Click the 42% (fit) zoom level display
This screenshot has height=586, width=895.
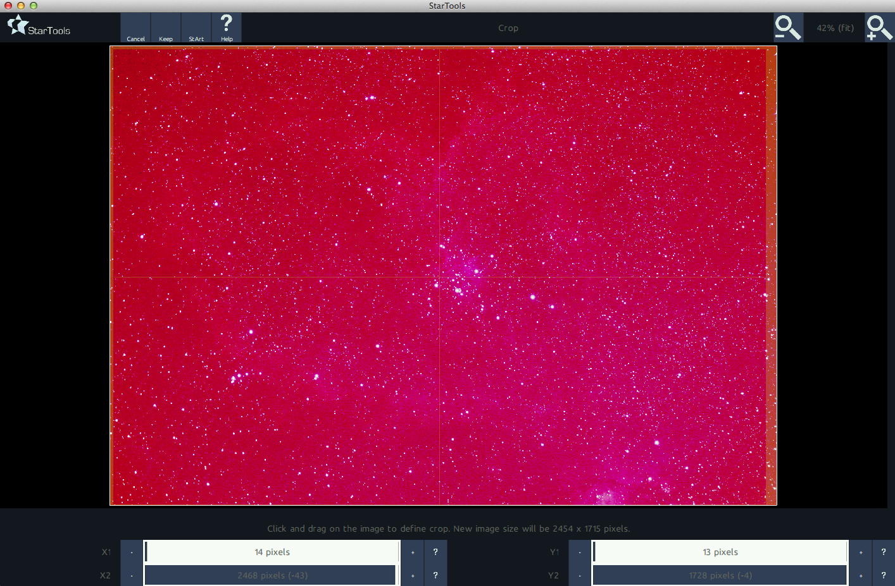835,27
